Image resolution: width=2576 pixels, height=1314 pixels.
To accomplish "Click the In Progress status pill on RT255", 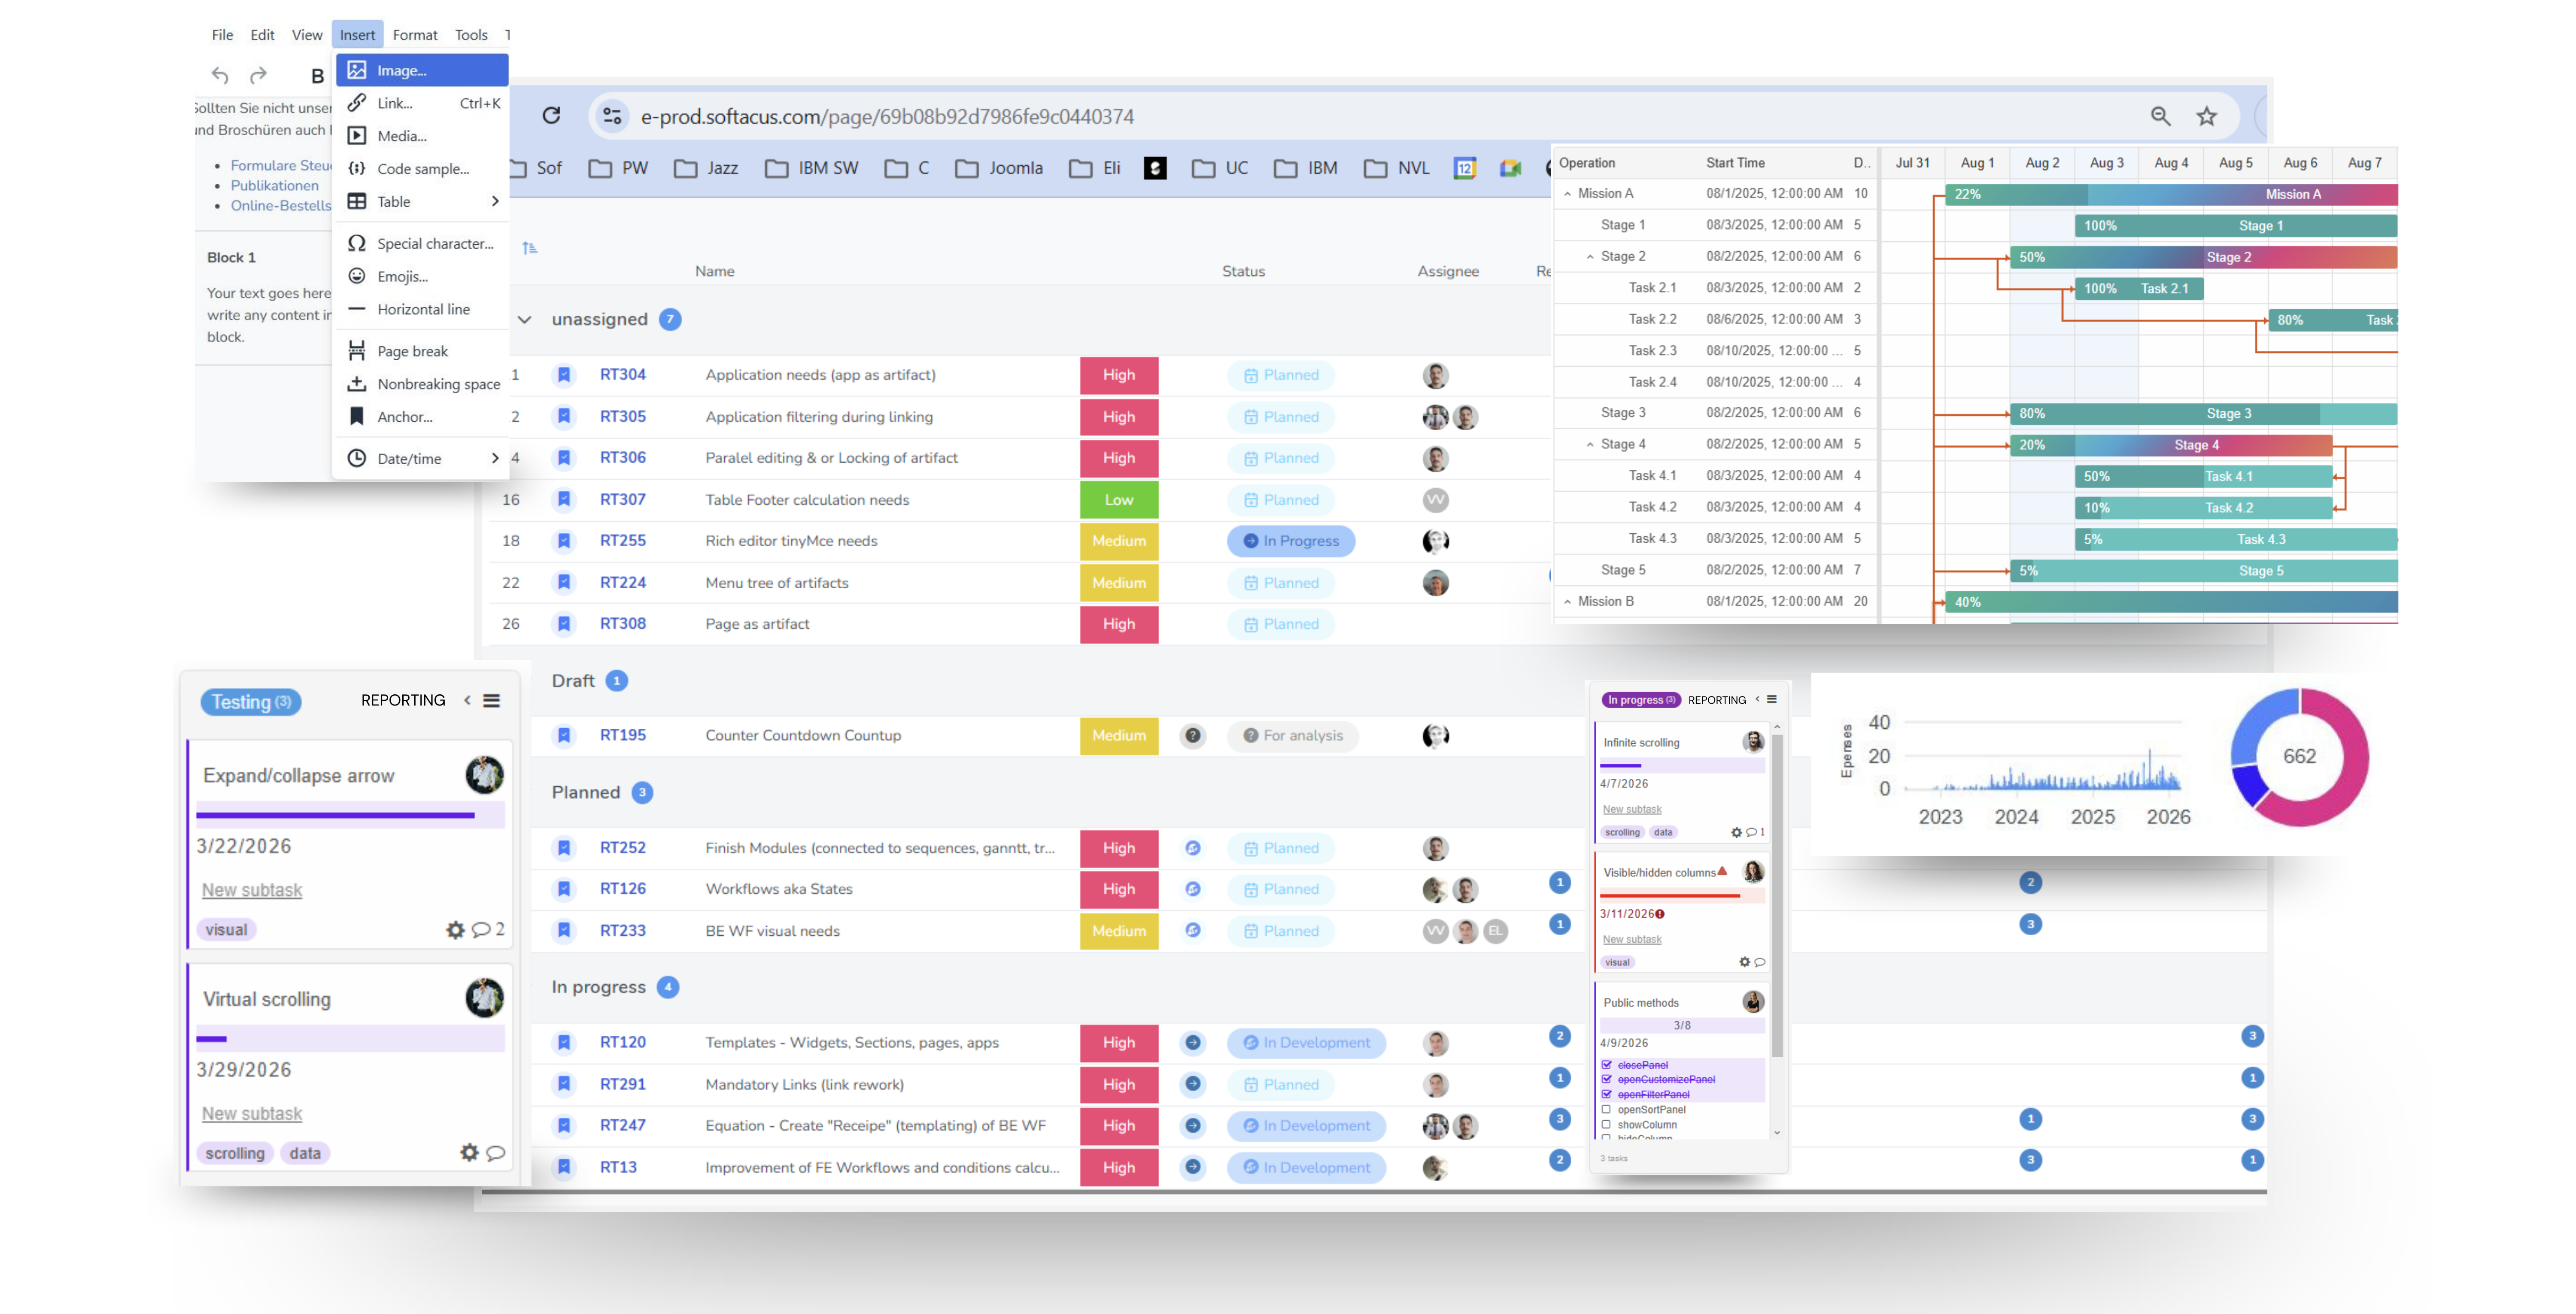I will [x=1291, y=541].
